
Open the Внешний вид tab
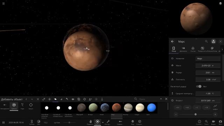pos(212,49)
